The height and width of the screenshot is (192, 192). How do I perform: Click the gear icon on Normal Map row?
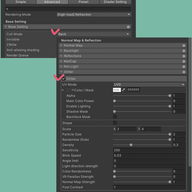tap(184, 46)
